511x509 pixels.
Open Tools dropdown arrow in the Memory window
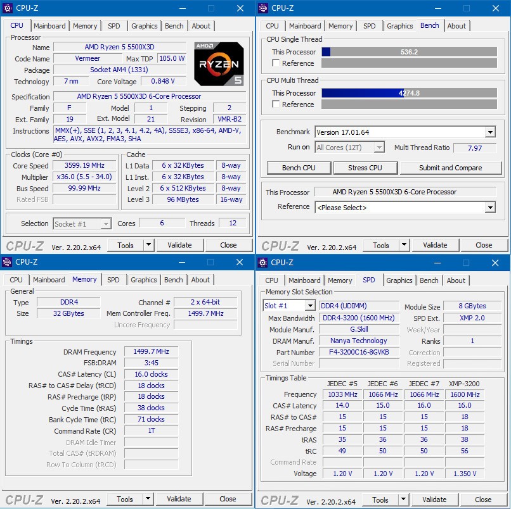(148, 499)
